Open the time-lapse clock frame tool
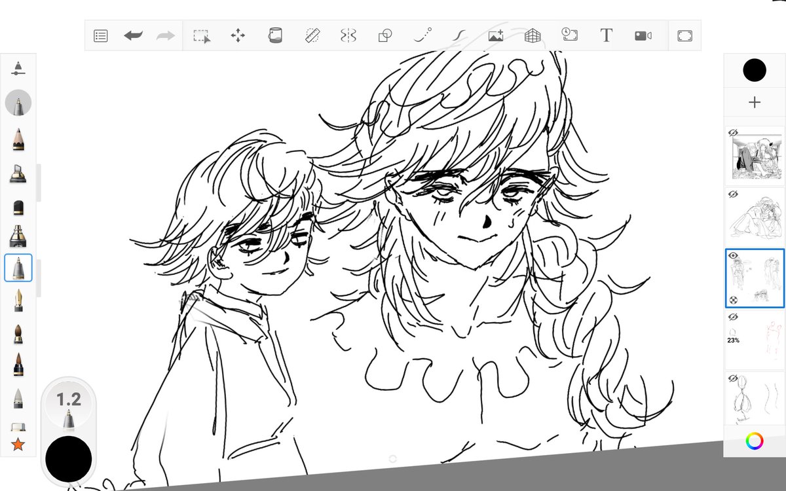The height and width of the screenshot is (491, 786). click(x=569, y=35)
